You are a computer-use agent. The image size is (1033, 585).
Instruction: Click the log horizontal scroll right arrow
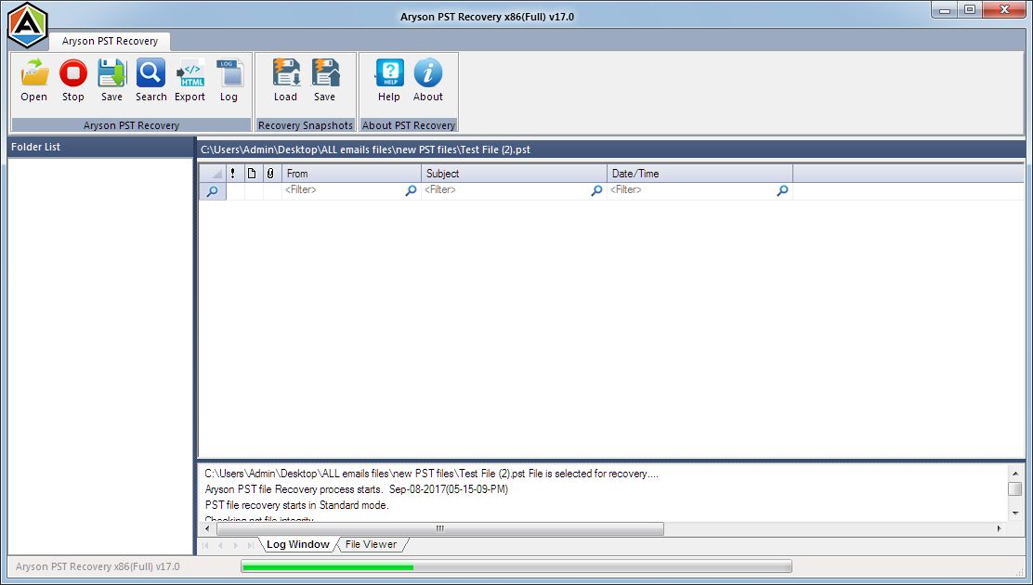click(x=1000, y=529)
